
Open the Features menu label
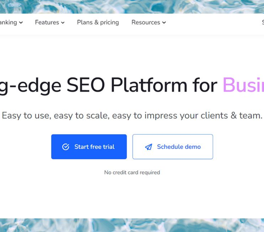pos(47,22)
